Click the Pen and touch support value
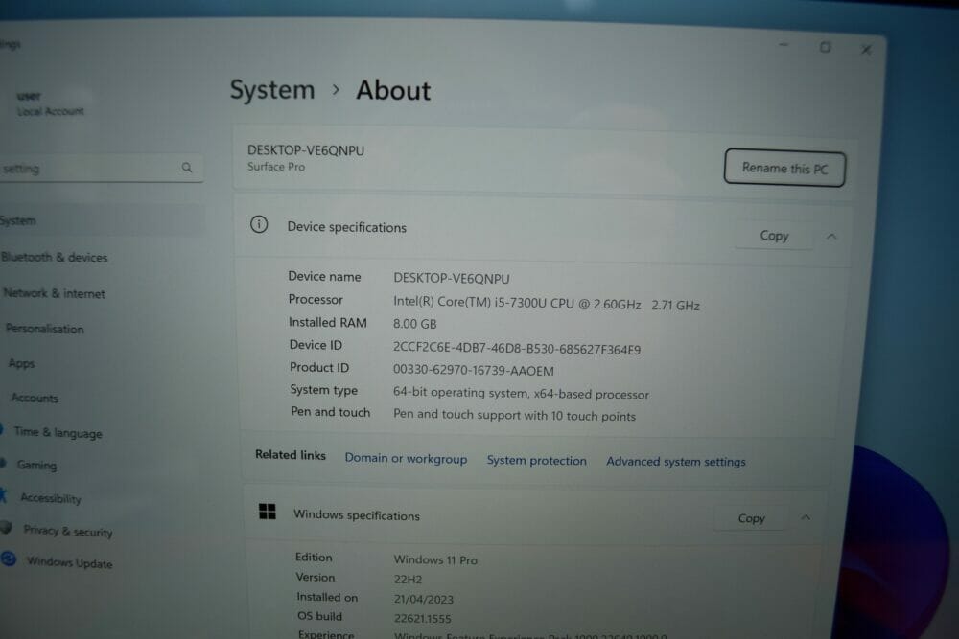 click(514, 415)
